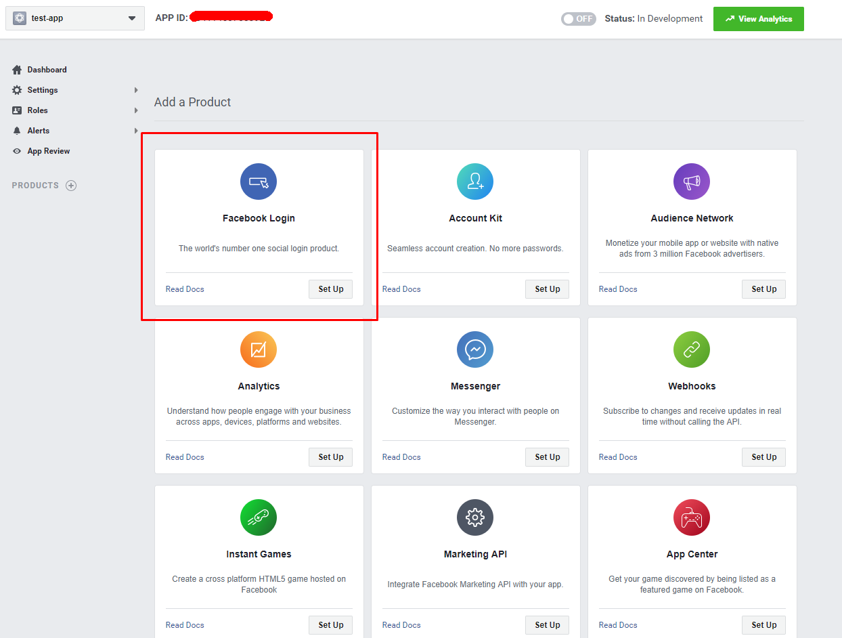Open Dashboard from the sidebar
Screen dimensions: 842x638
[47, 70]
